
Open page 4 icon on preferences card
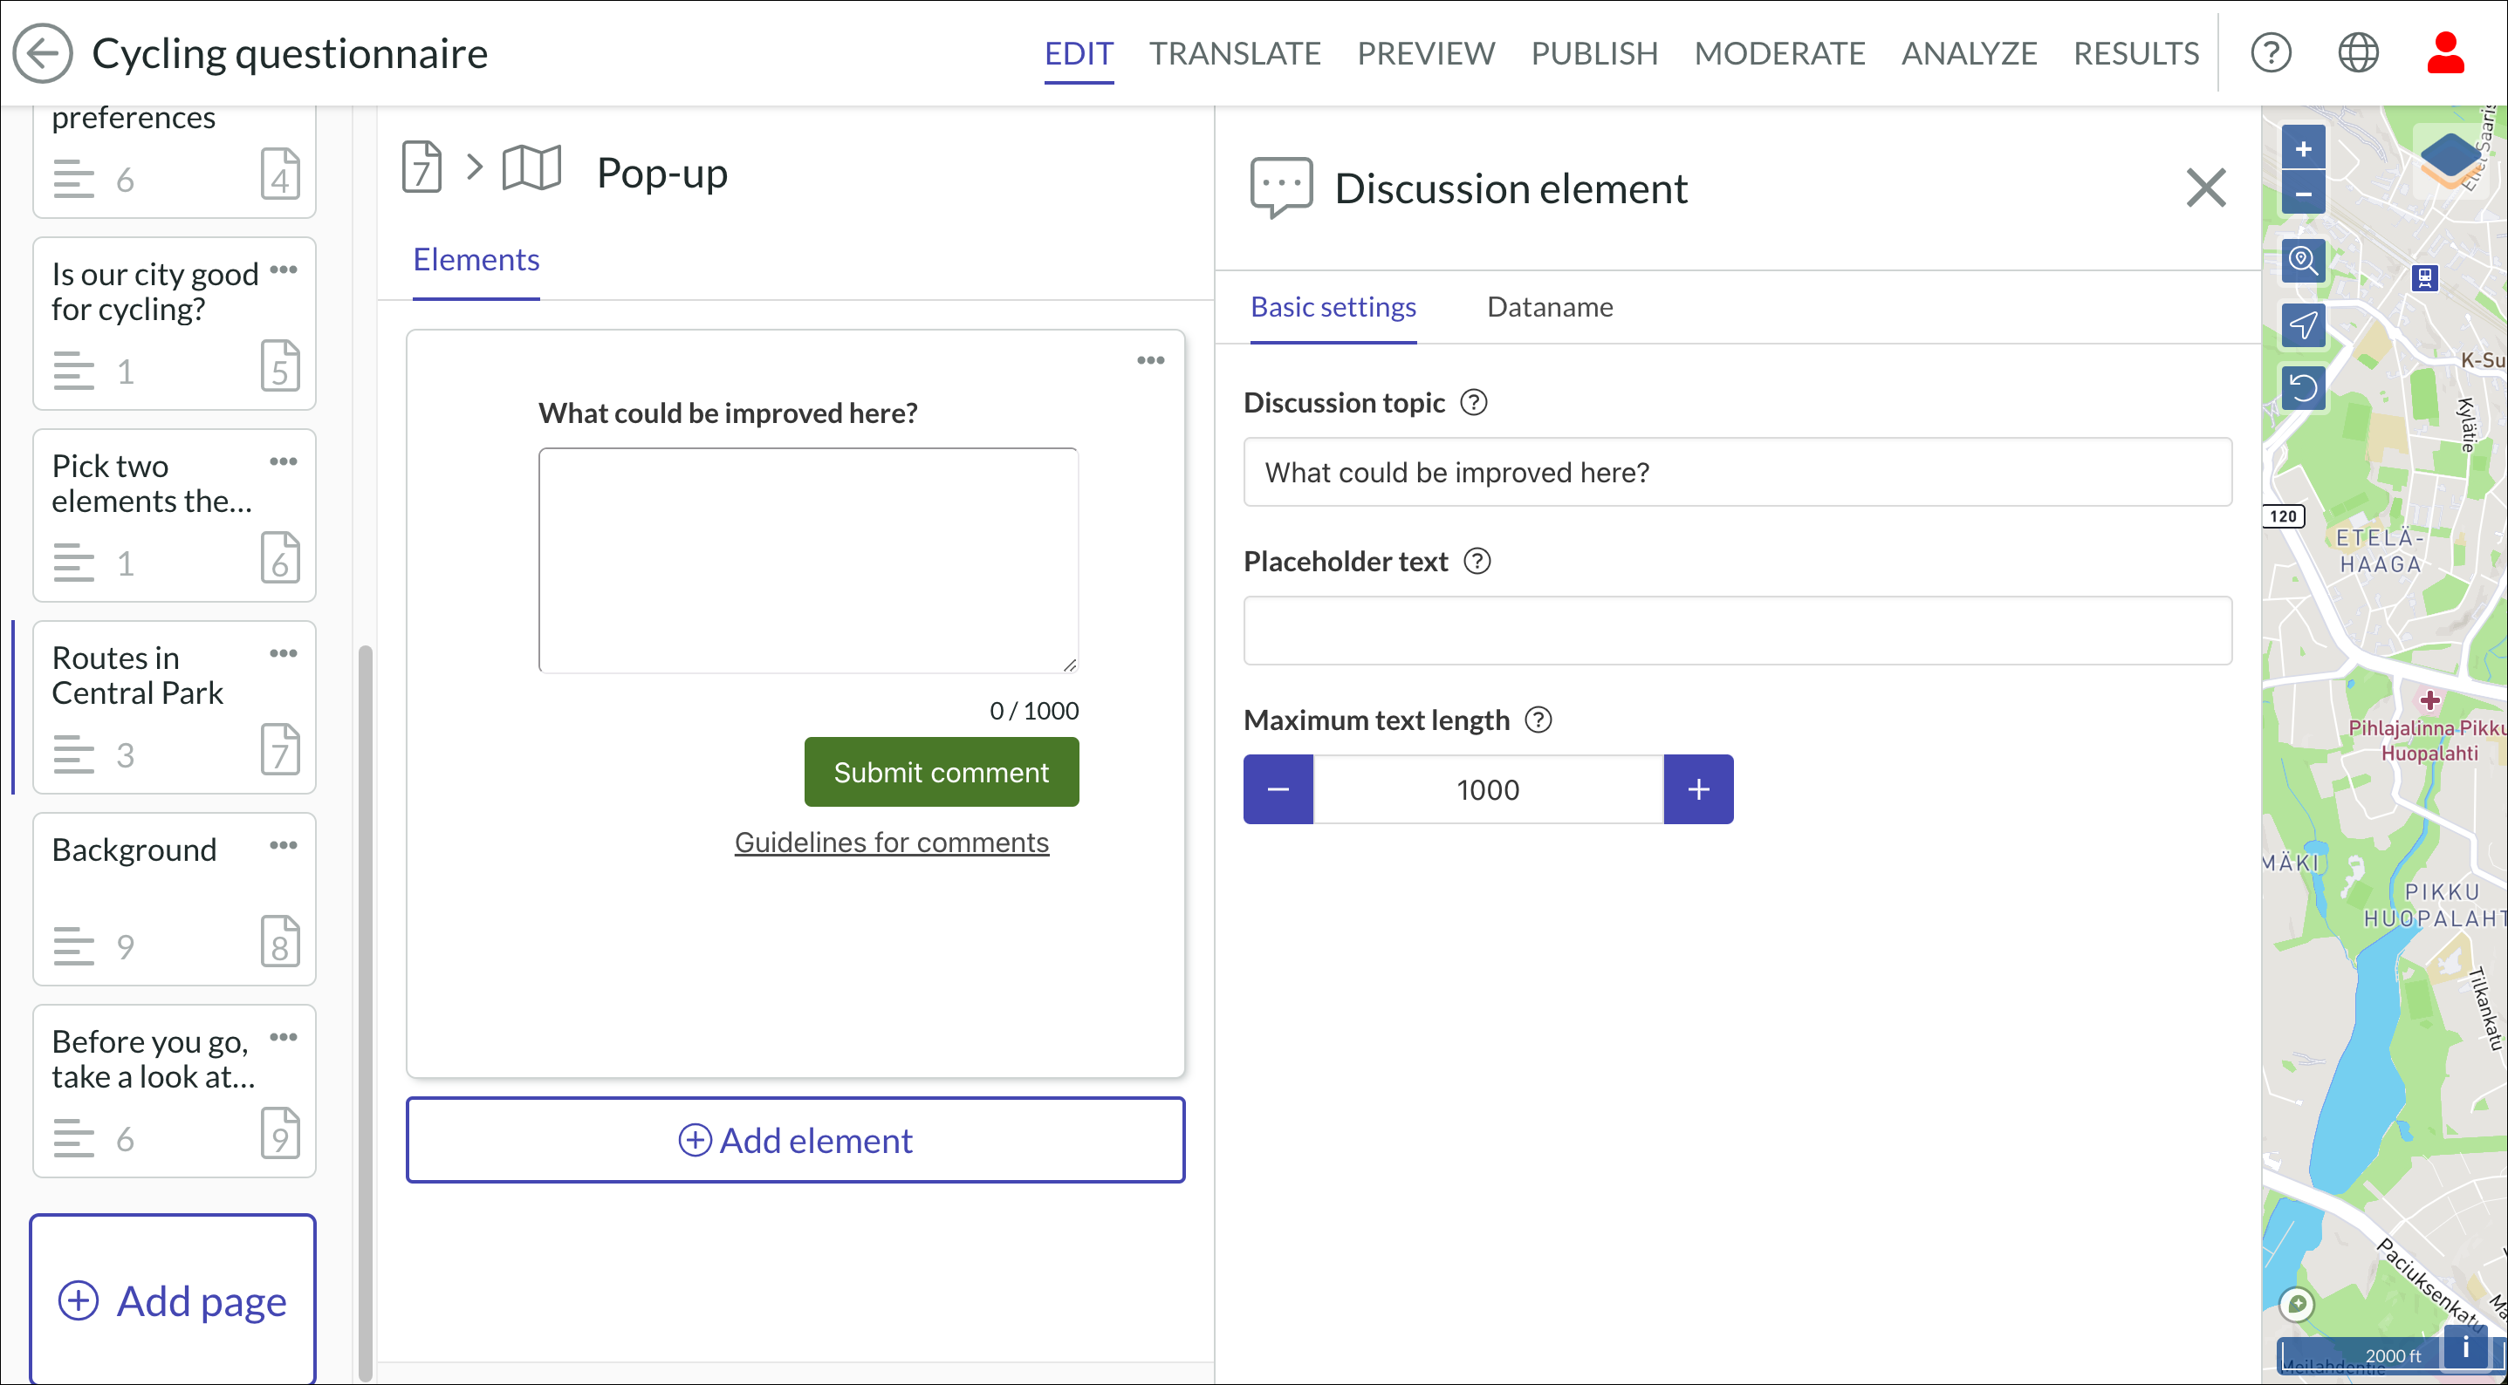pyautogui.click(x=280, y=174)
